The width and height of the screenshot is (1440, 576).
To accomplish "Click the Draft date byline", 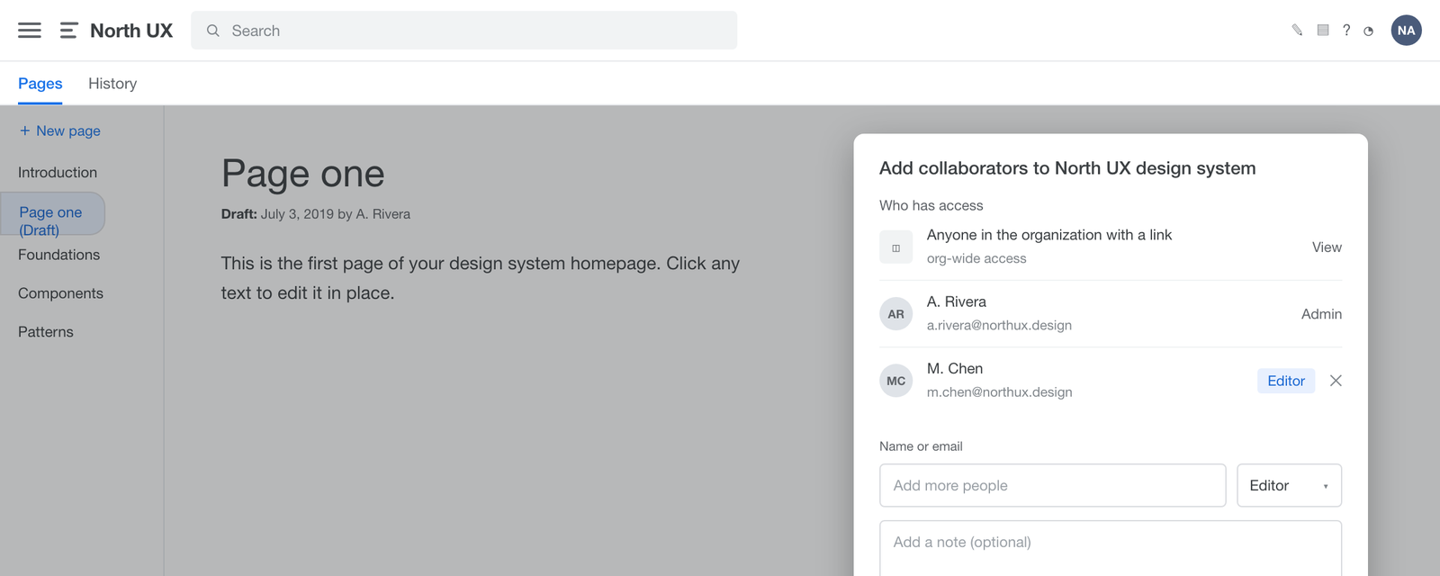I will pyautogui.click(x=316, y=214).
